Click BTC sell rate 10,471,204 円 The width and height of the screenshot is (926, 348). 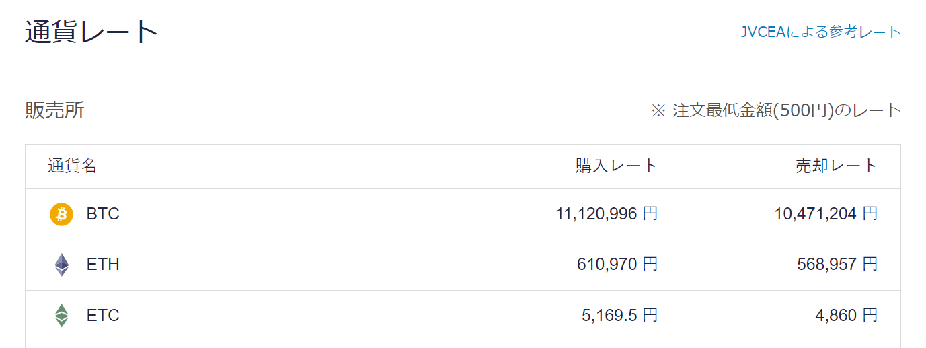[826, 214]
